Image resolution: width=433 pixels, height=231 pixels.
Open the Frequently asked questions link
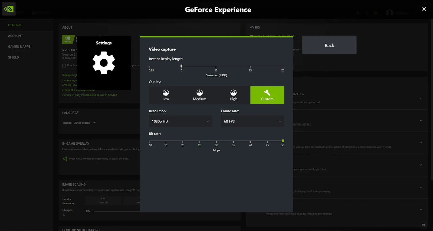pos(79,90)
